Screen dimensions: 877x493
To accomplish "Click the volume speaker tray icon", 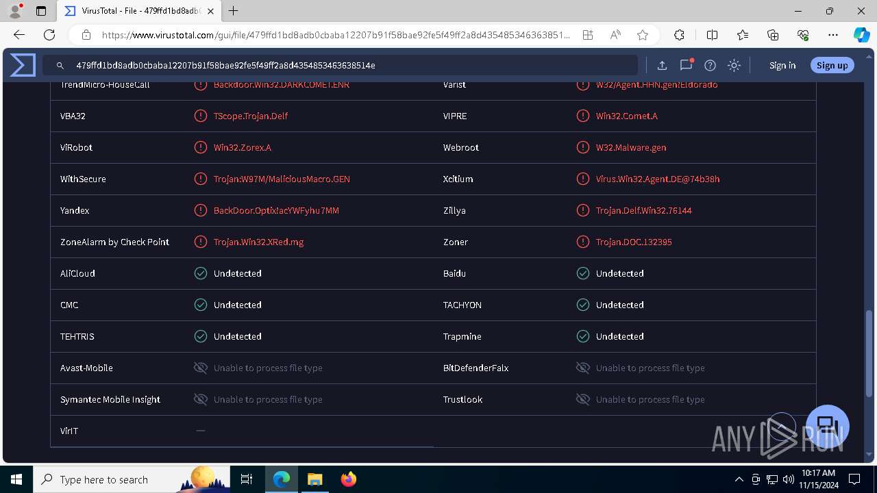I will pos(789,479).
